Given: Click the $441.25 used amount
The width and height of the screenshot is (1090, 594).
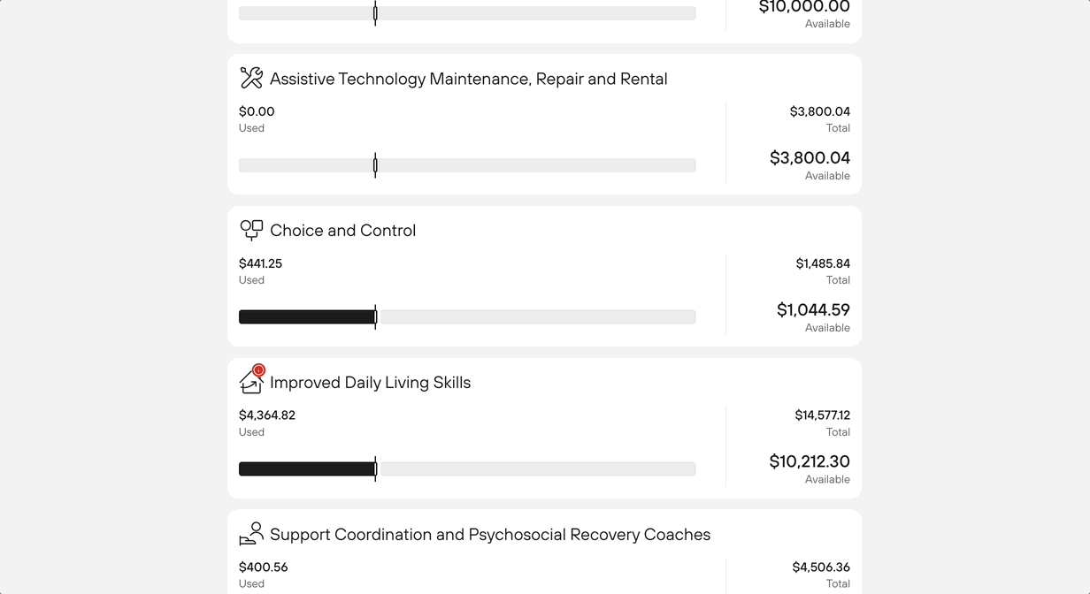Looking at the screenshot, I should pyautogui.click(x=260, y=263).
